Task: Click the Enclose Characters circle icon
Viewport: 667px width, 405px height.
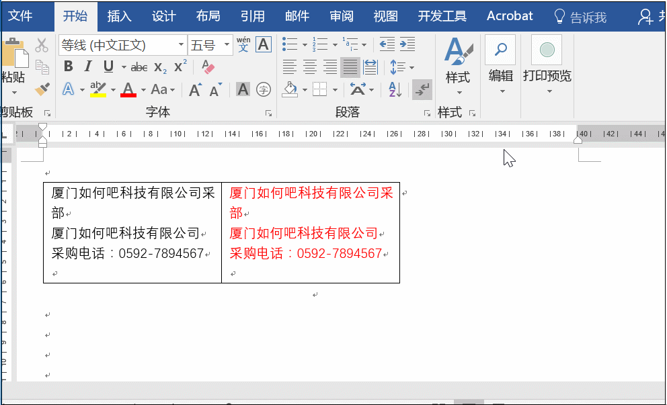Action: [x=264, y=89]
